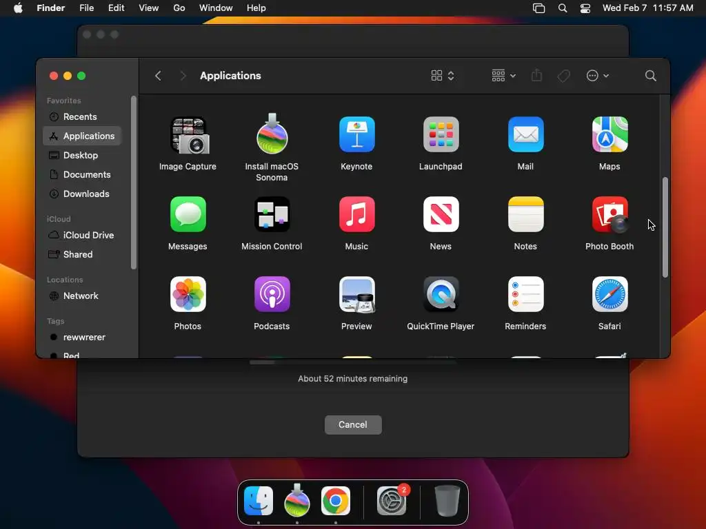Viewport: 706px width, 529px height.
Task: Open Downloads in the sidebar
Action: [82, 194]
